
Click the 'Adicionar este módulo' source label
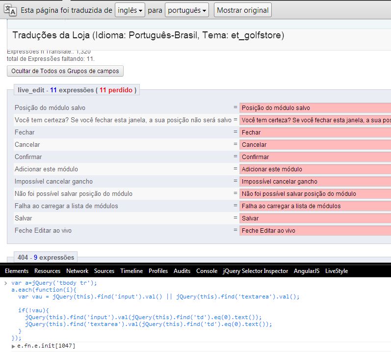click(x=46, y=169)
